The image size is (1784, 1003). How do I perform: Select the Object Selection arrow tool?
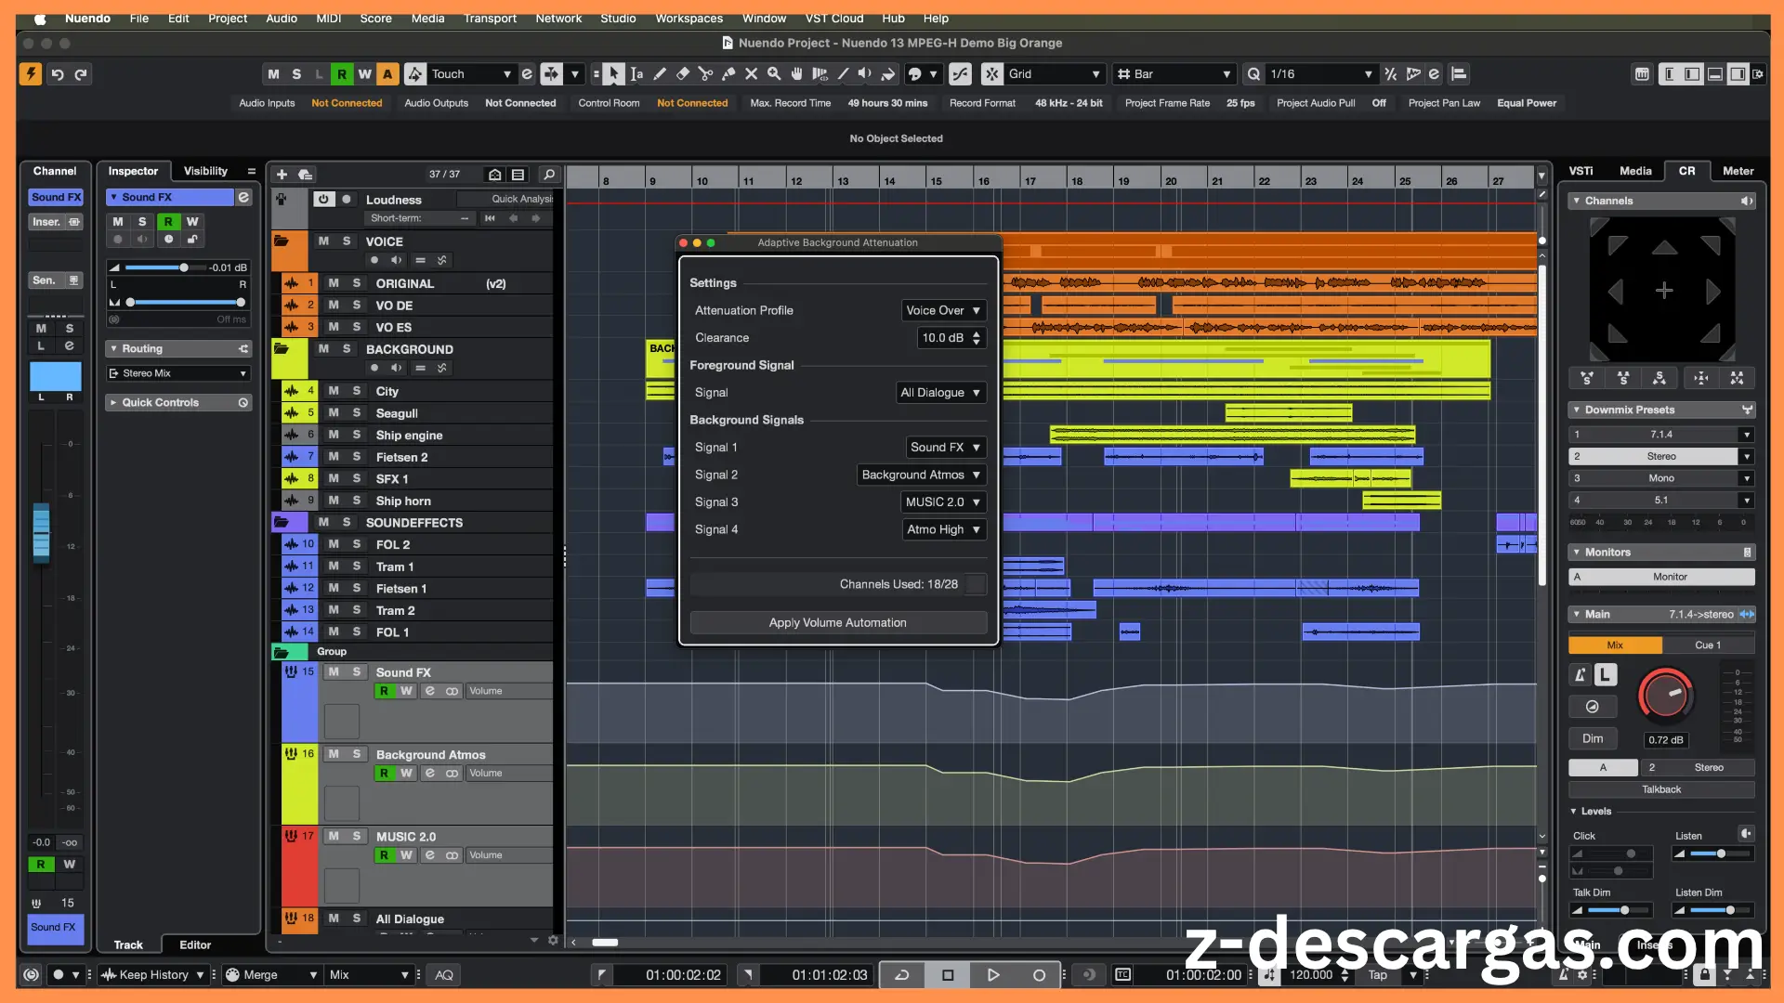click(613, 74)
